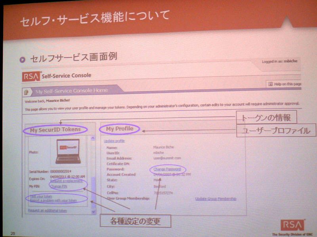The height and width of the screenshot is (237, 317).
Task: Click the UserID value mbiche in profile
Action: point(158,152)
